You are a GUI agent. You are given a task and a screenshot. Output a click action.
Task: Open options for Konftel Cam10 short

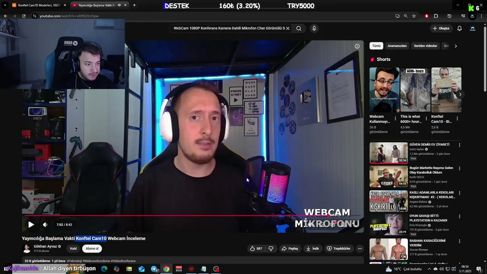(x=457, y=119)
